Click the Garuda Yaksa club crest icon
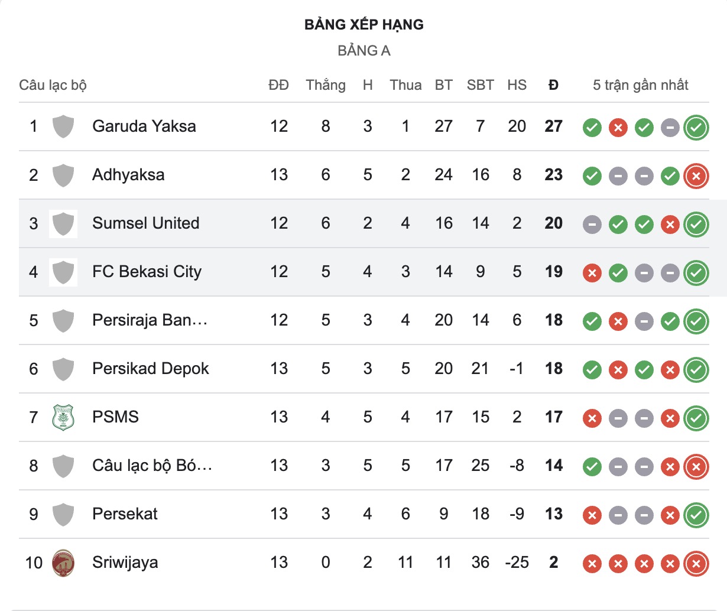 [63, 126]
